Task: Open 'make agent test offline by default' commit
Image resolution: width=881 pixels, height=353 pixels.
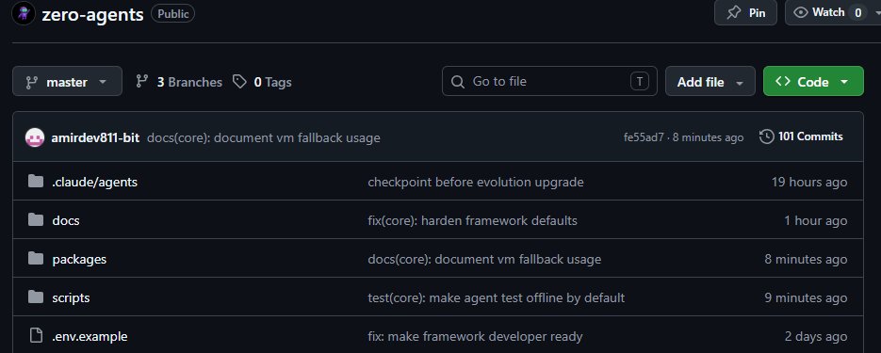Action: tap(497, 297)
